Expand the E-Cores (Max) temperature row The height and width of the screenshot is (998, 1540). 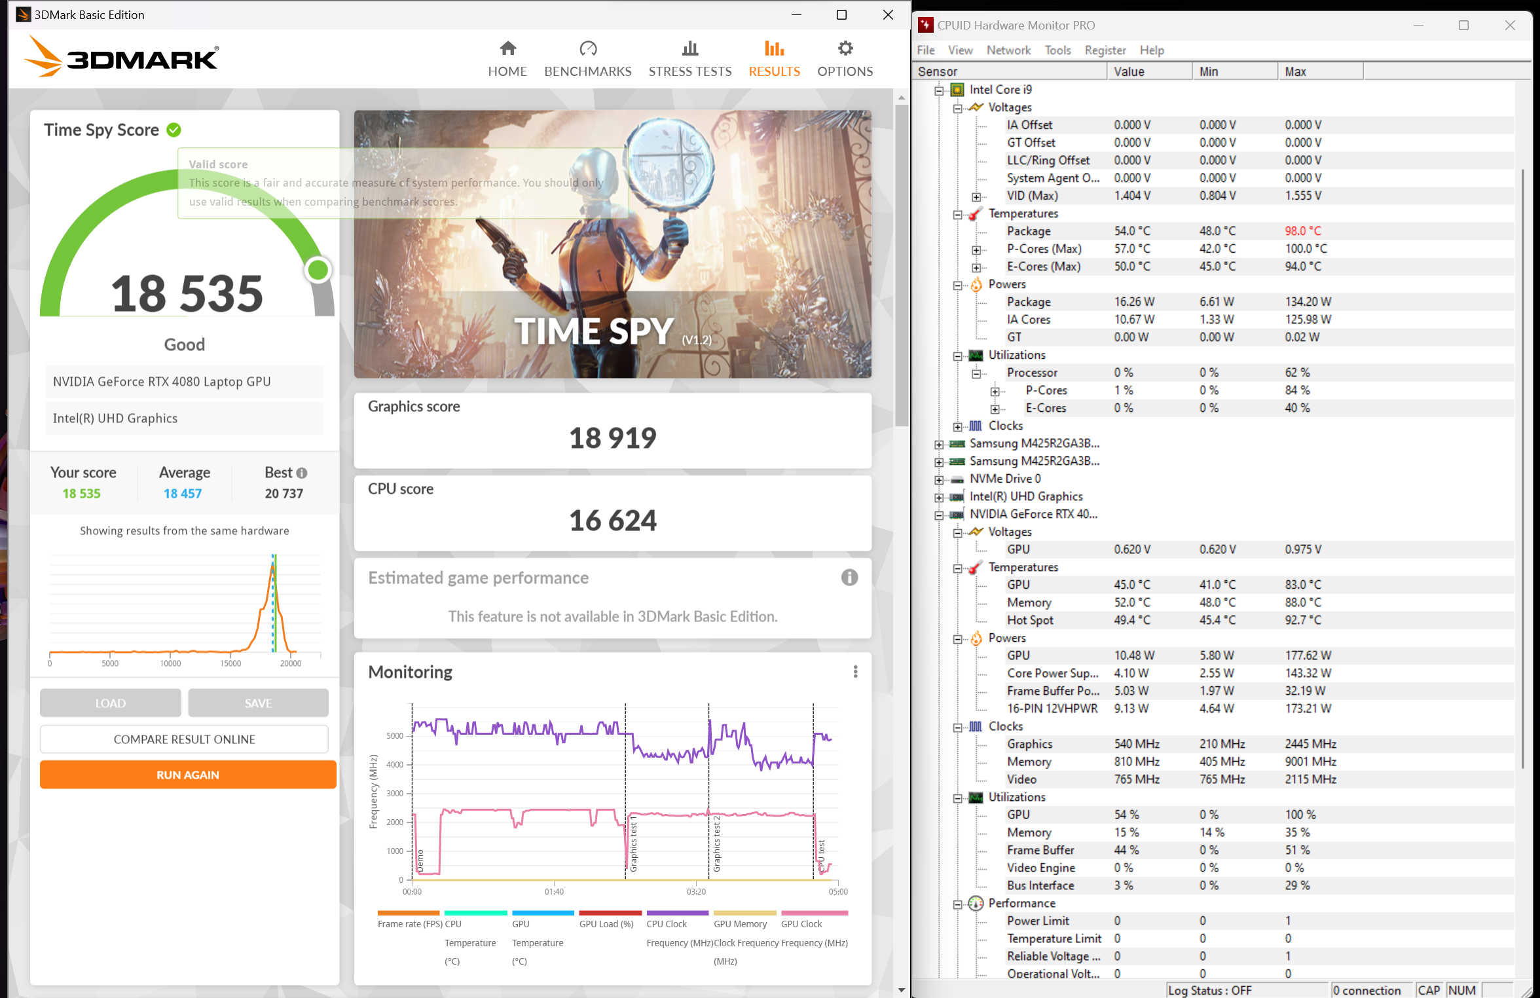(976, 267)
